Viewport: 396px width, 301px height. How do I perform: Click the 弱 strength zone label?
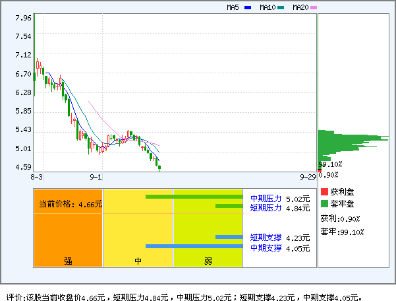tap(208, 261)
